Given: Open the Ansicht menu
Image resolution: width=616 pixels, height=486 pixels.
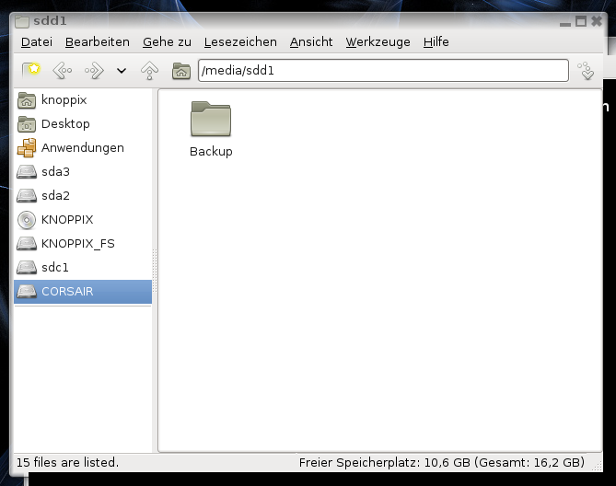Looking at the screenshot, I should [x=311, y=42].
